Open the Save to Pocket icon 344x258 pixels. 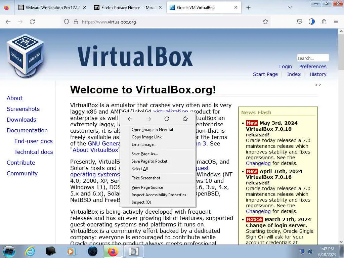pos(299,21)
